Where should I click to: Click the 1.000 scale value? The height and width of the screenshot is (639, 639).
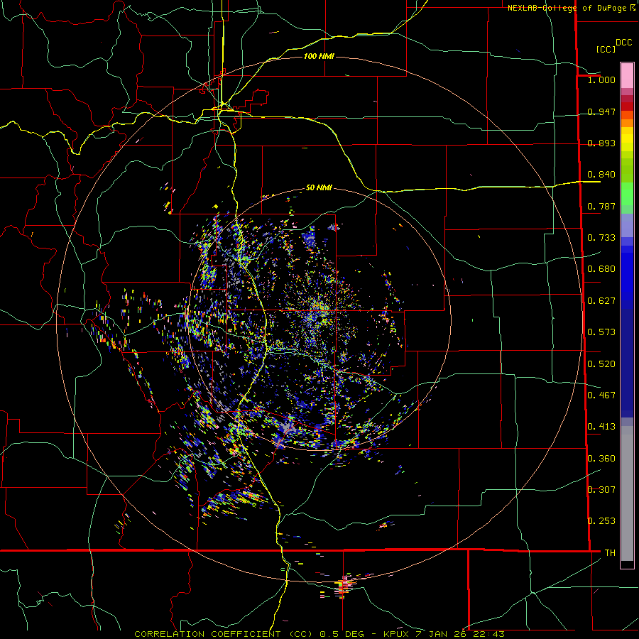tap(601, 80)
